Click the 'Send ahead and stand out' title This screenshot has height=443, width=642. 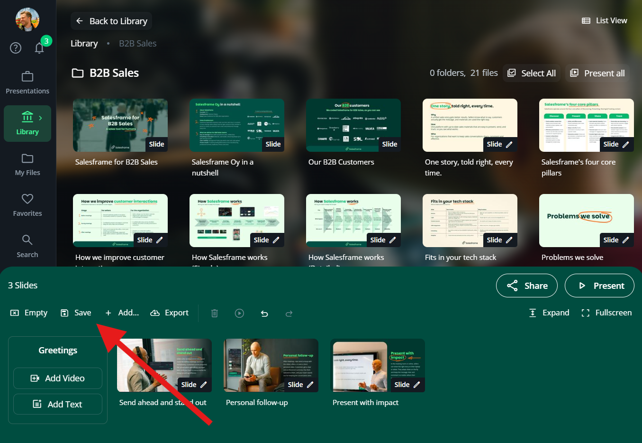[163, 402]
